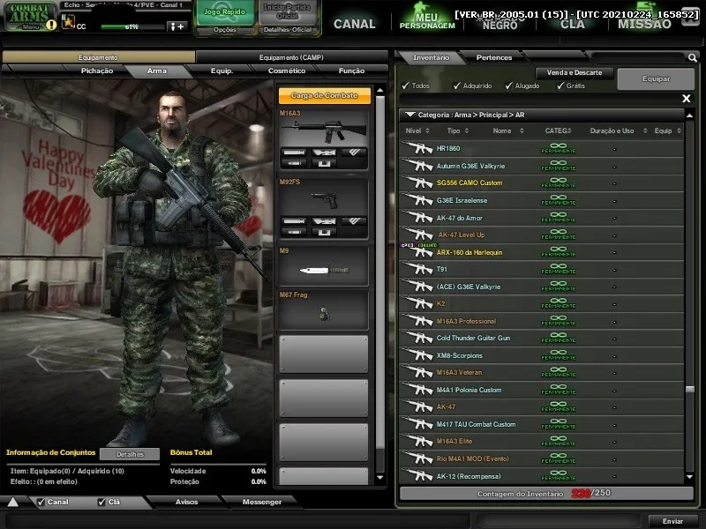The width and height of the screenshot is (706, 529).
Task: Click the rifle icon for AK-47 do Amor
Action: [x=417, y=218]
